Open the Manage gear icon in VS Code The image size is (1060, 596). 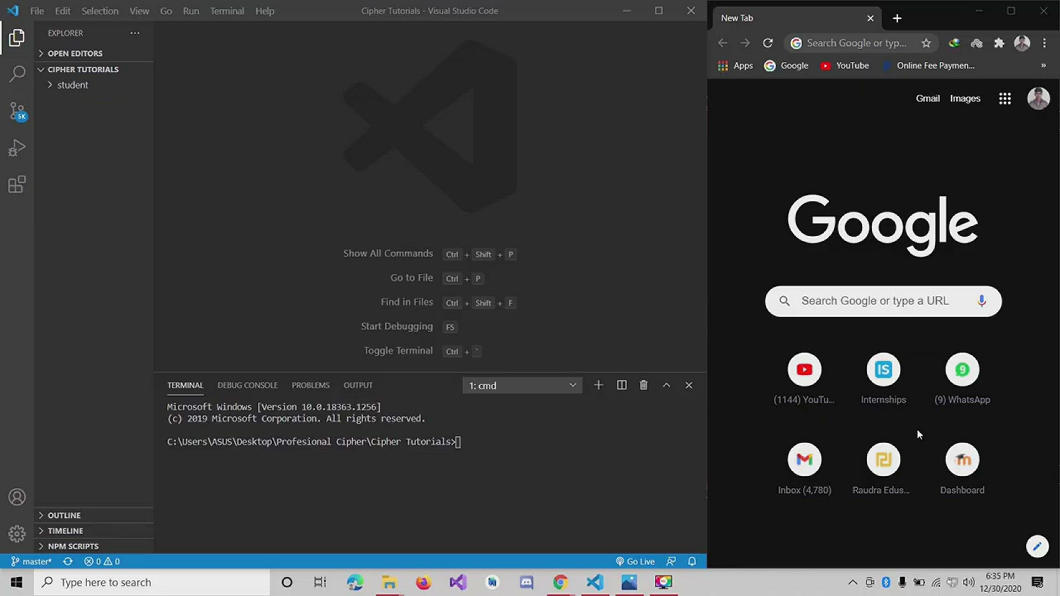click(x=17, y=534)
